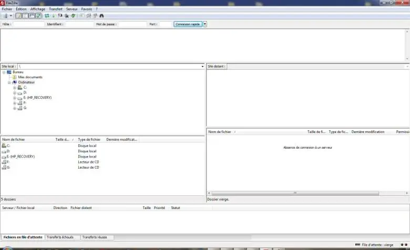Click the Port input field

(x=165, y=24)
